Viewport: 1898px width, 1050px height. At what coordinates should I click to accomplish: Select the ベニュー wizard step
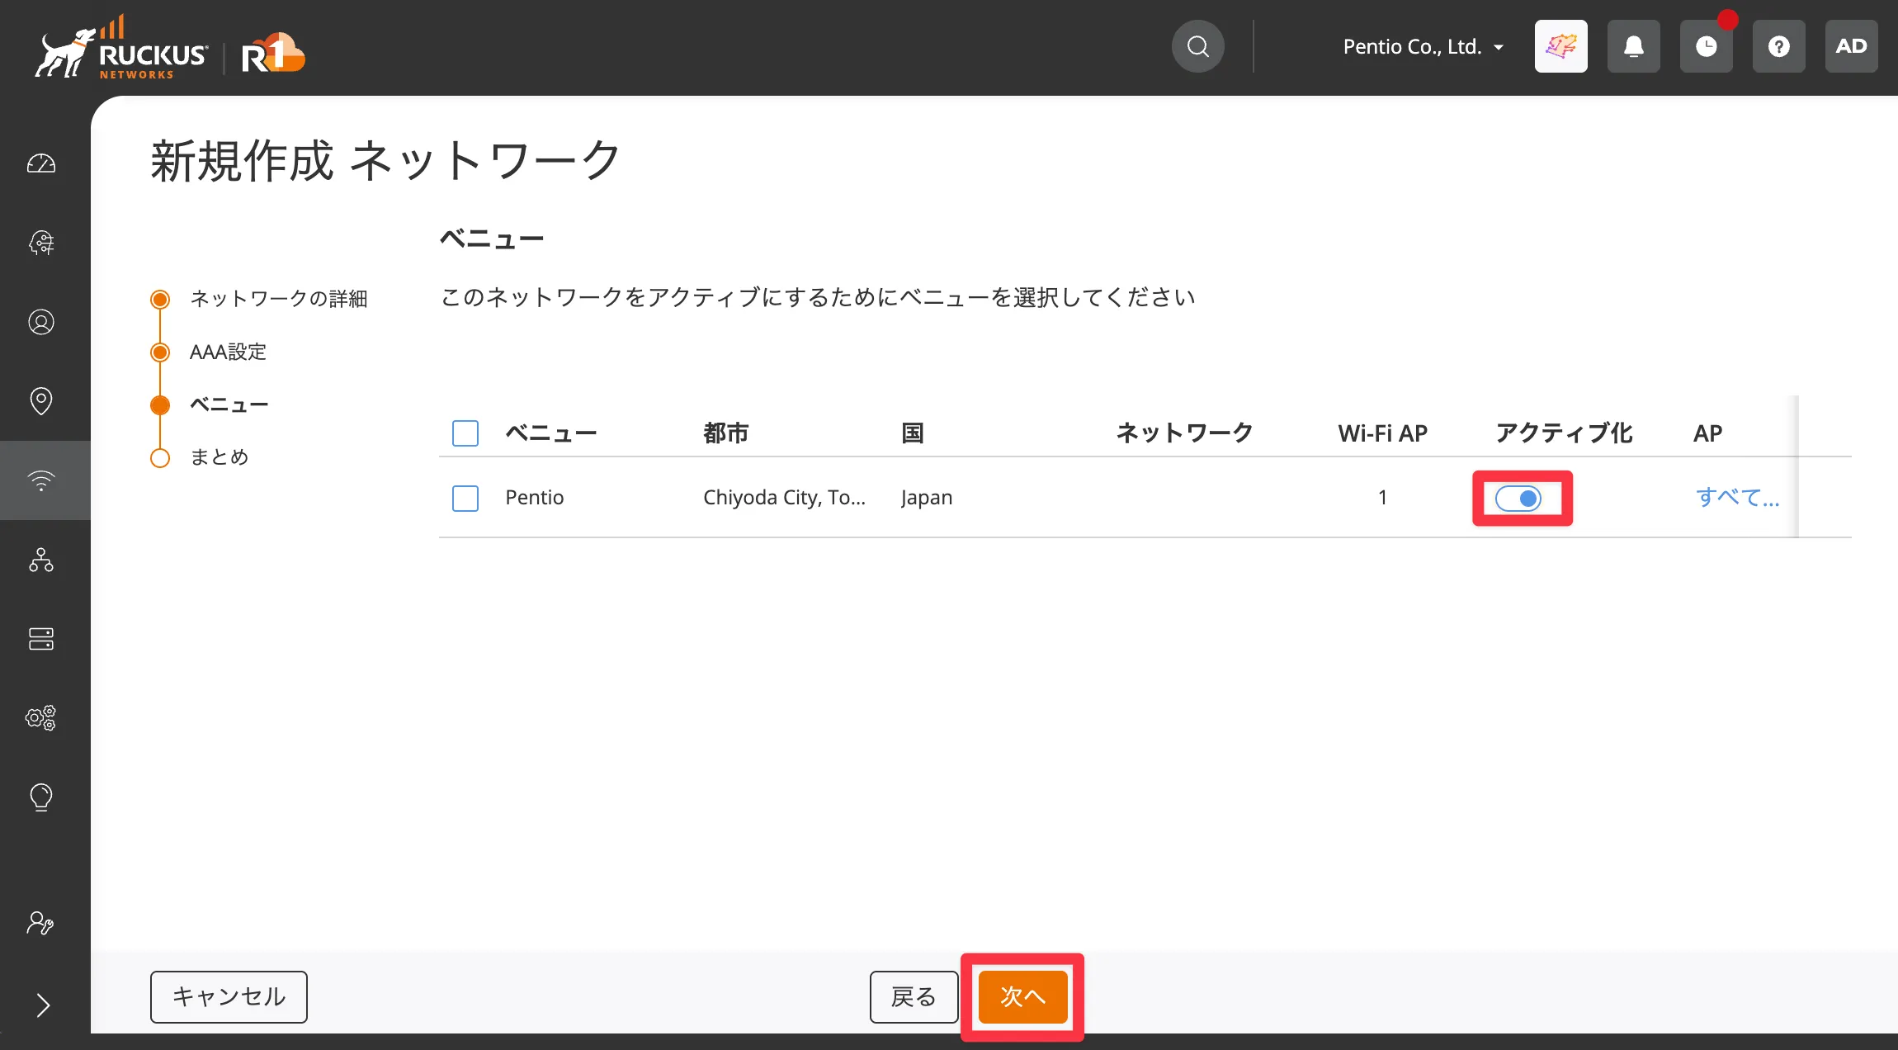click(x=229, y=405)
